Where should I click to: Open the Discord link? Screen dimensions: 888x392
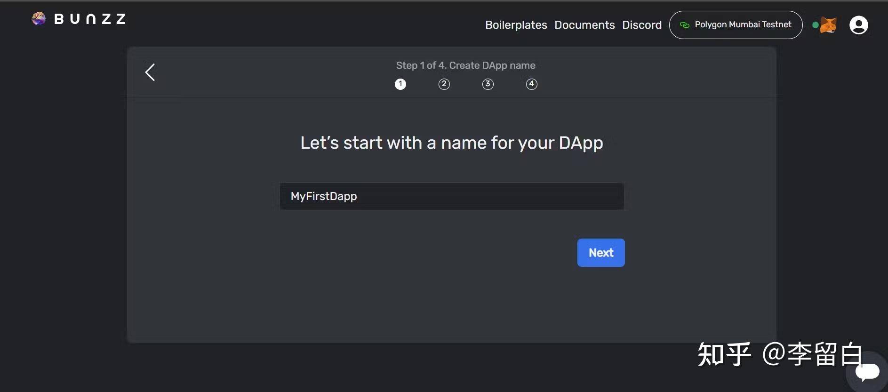pyautogui.click(x=642, y=25)
